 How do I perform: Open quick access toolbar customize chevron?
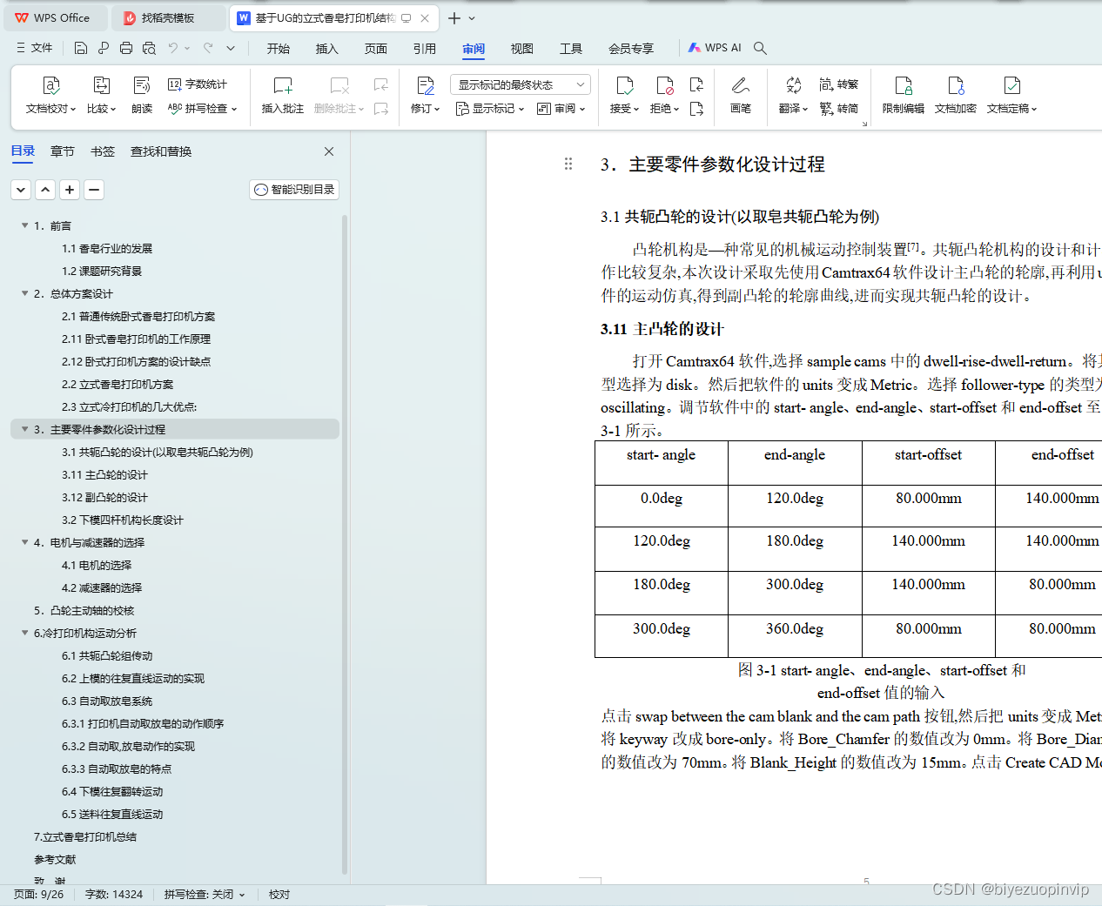click(x=231, y=48)
